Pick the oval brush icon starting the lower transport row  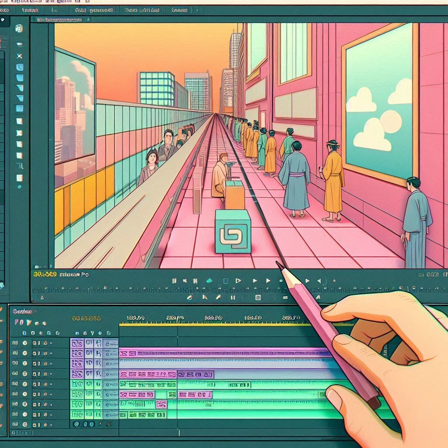point(189,297)
